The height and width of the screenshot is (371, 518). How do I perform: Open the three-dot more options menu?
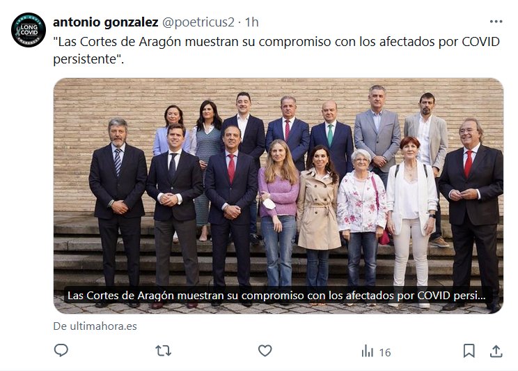coord(496,22)
